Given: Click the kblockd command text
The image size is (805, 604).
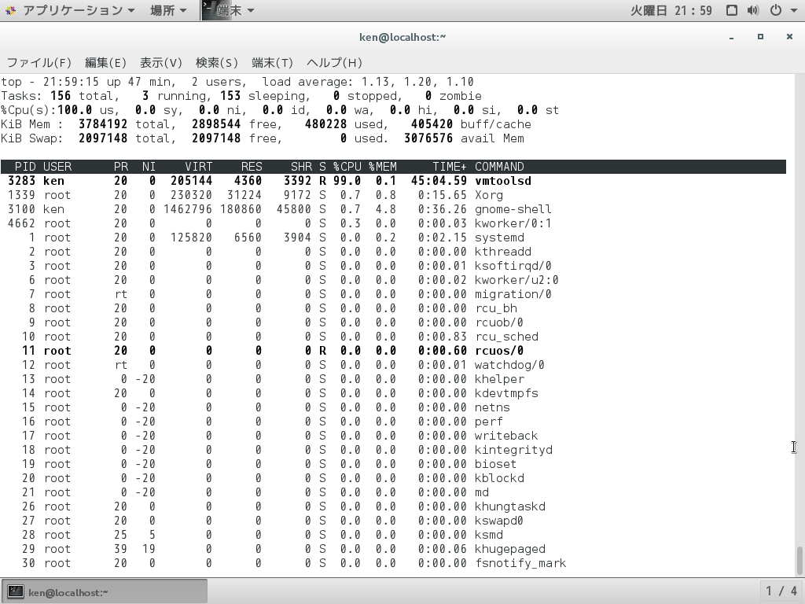Looking at the screenshot, I should coord(499,478).
